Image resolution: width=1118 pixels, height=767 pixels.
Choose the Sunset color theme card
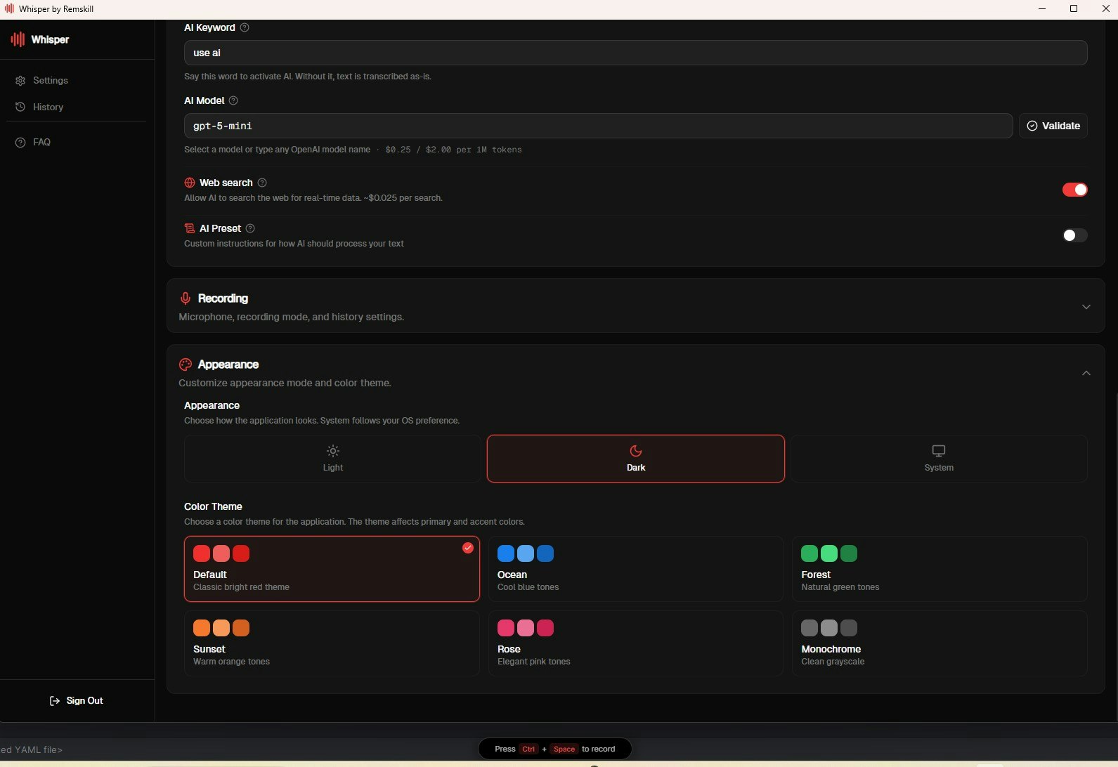332,643
